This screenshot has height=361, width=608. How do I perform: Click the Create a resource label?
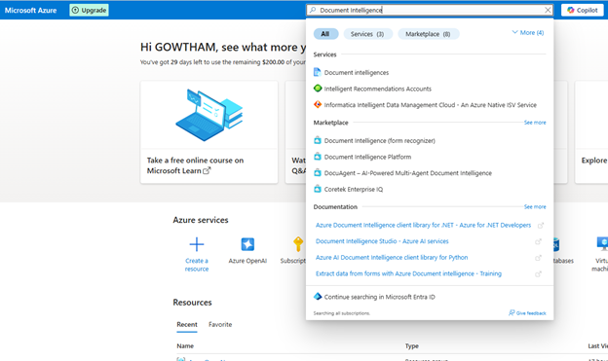point(197,265)
